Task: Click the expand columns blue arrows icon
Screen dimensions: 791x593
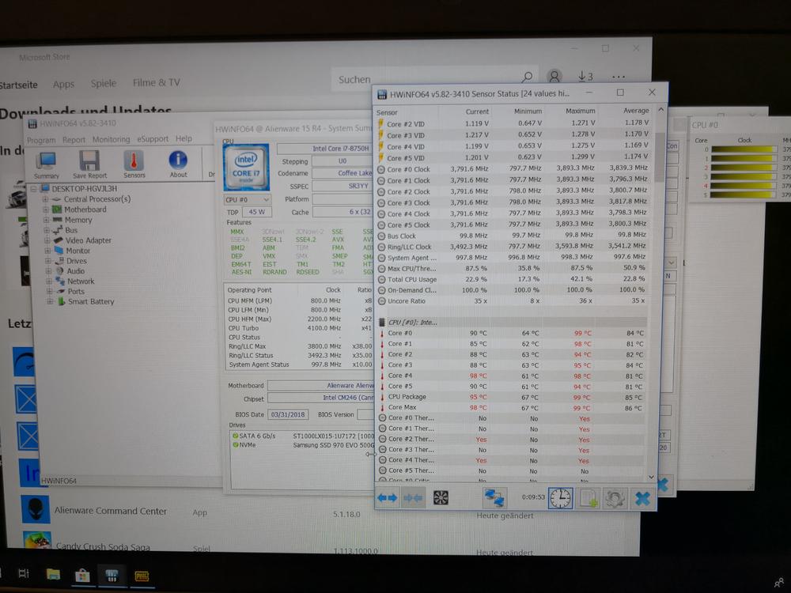Action: point(388,498)
